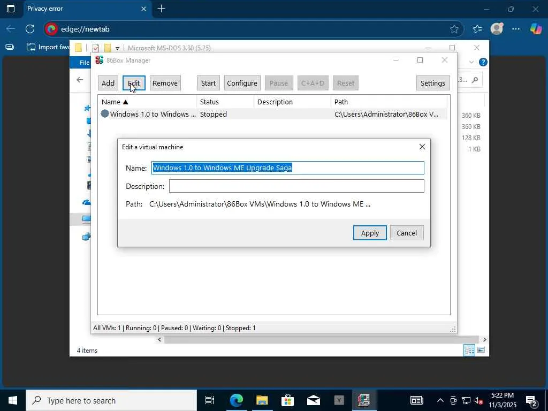The height and width of the screenshot is (411, 548).
Task: Open Edge tab actions menu icon
Action: click(11, 9)
